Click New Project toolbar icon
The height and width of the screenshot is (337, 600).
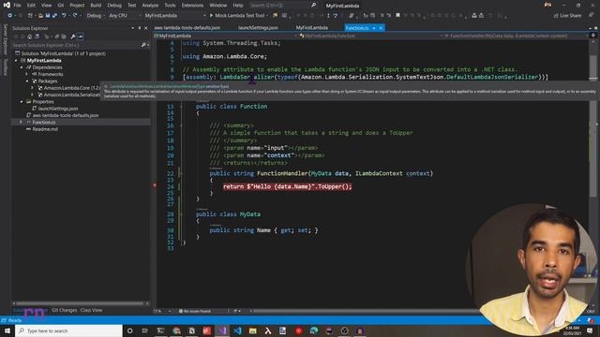(x=30, y=16)
